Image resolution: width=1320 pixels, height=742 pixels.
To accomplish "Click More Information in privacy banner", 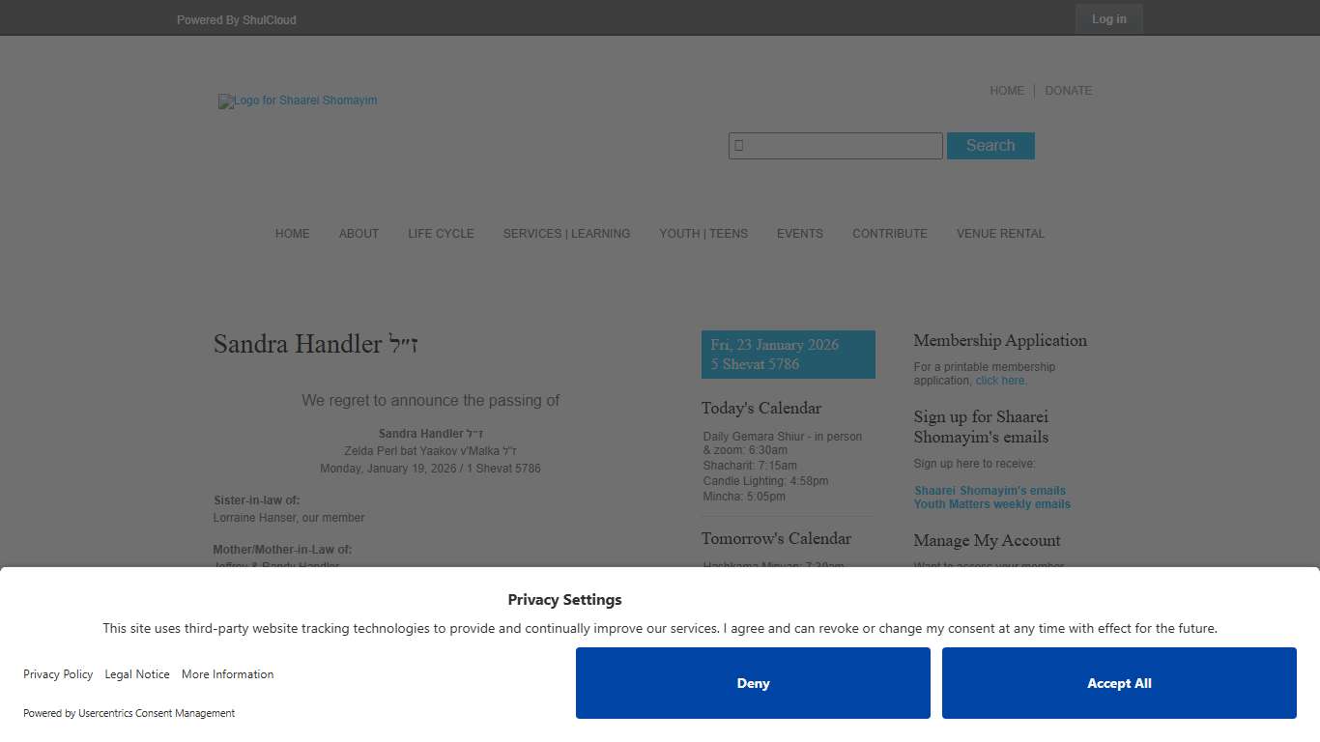I will click(x=227, y=674).
